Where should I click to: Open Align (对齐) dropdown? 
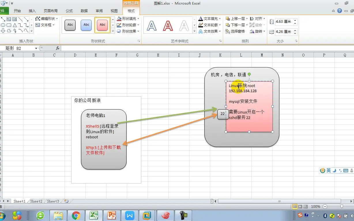tap(258, 18)
